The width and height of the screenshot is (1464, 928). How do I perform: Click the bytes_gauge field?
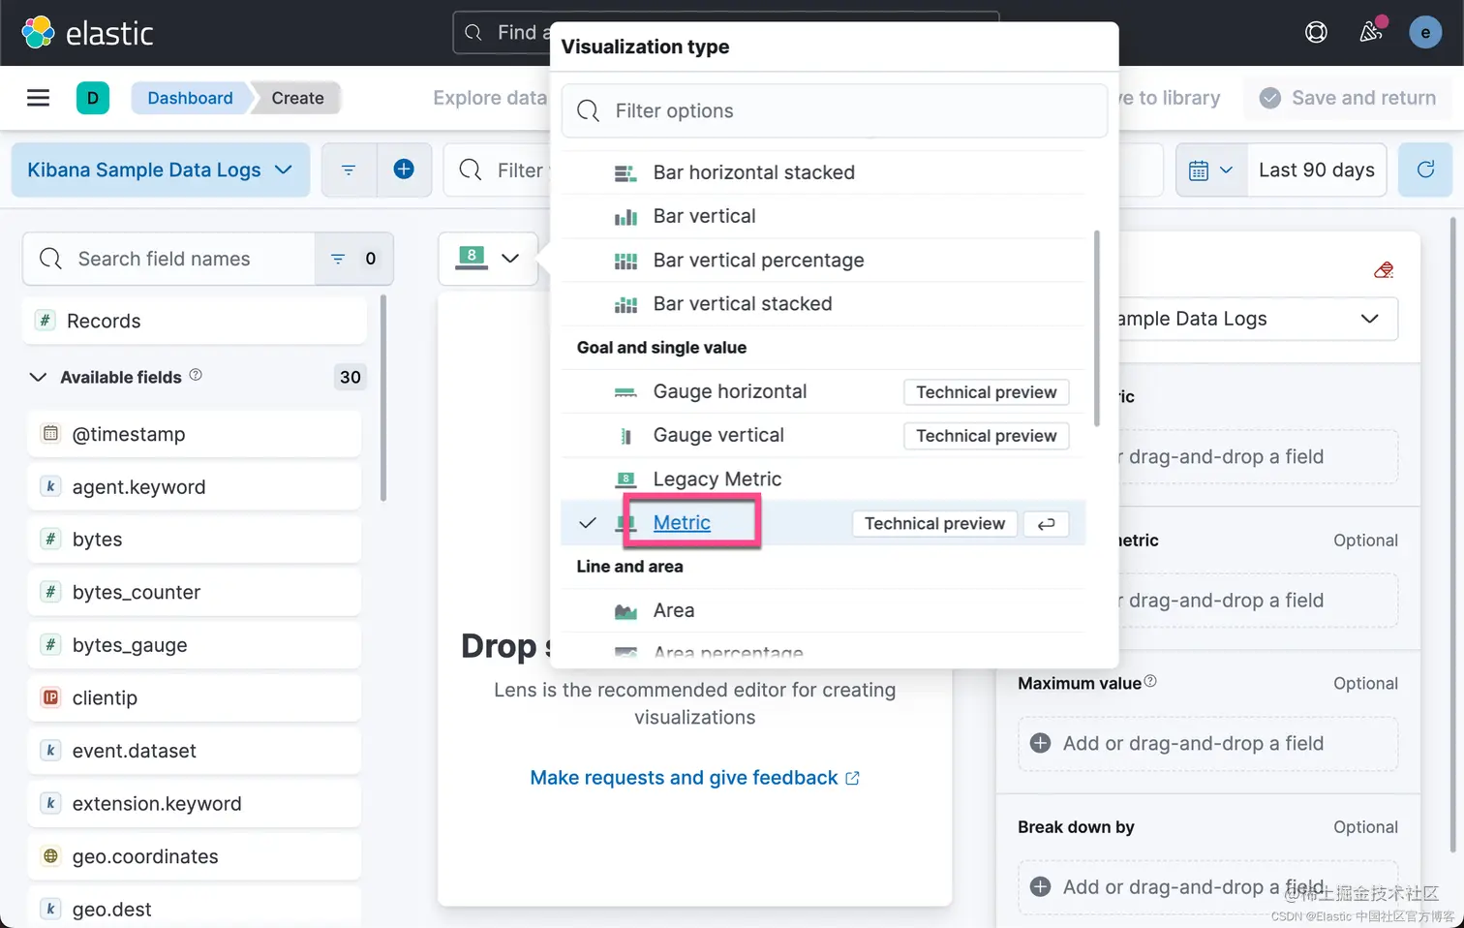pyautogui.click(x=195, y=645)
